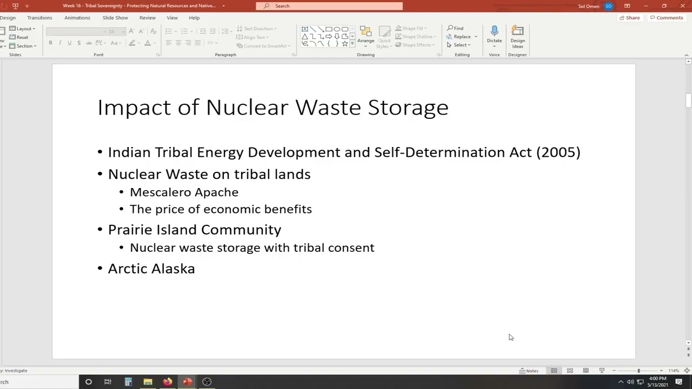
Task: Open the Slide Show ribbon tab
Action: click(115, 18)
